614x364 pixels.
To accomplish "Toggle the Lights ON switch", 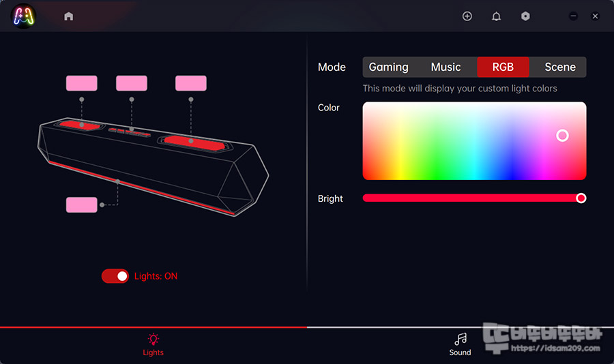I will (x=115, y=276).
